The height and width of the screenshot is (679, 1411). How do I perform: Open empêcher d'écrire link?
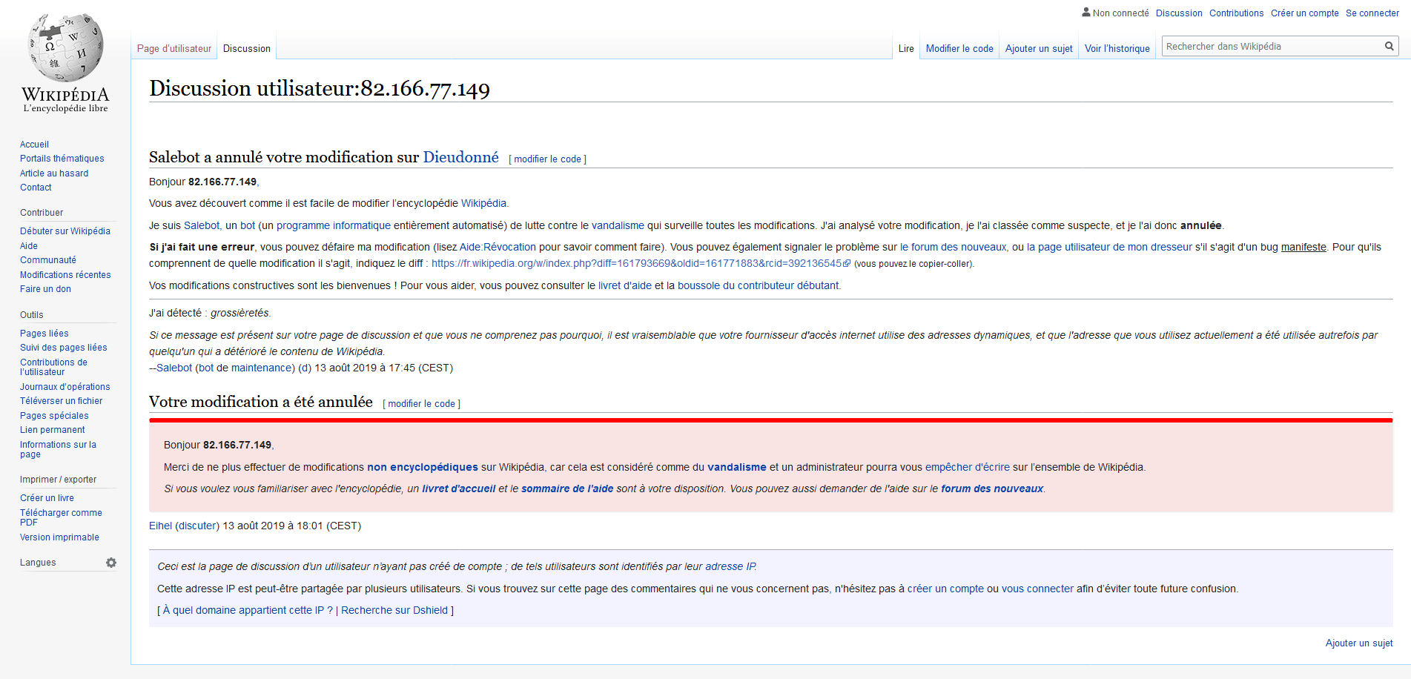(x=968, y=467)
